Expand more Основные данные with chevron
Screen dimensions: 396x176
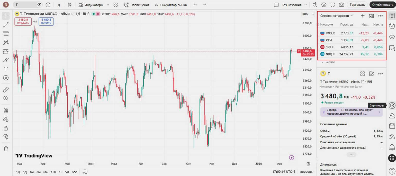point(351,155)
